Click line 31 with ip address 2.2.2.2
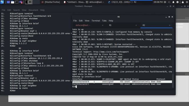 click(37, 66)
